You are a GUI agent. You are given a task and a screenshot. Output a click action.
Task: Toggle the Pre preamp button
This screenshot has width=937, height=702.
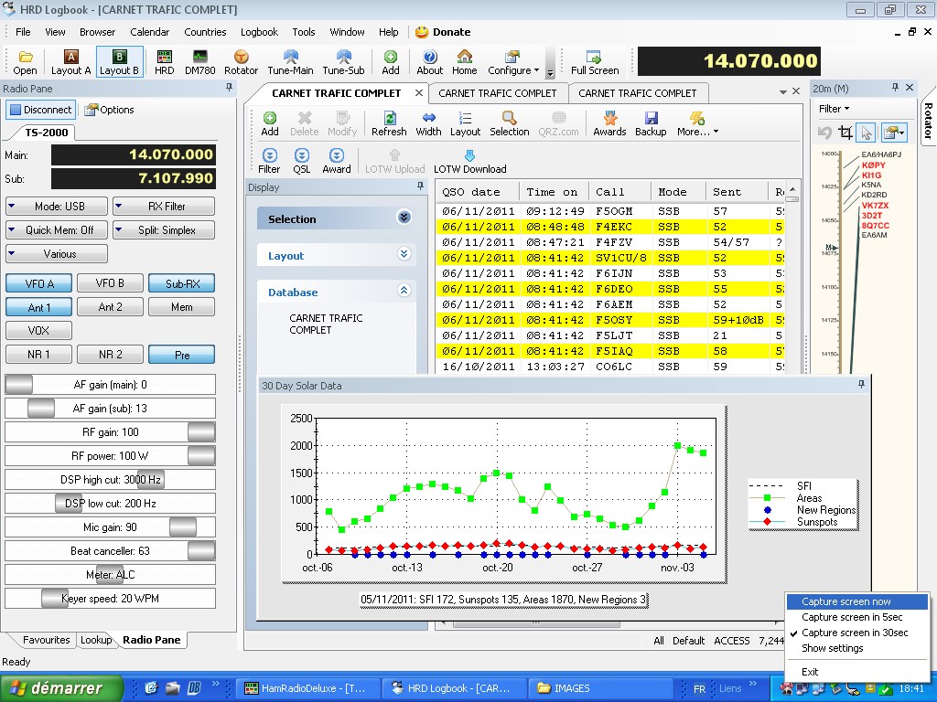(x=182, y=355)
